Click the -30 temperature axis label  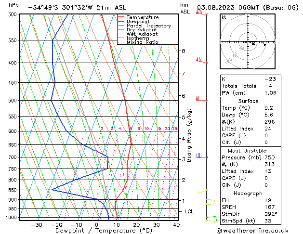point(37,225)
